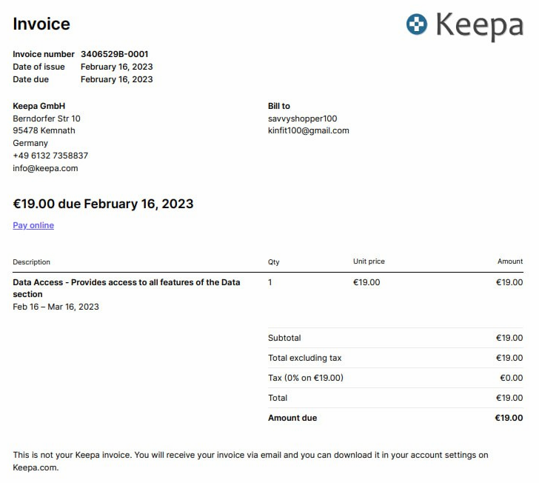
Task: Click the Keepa wordmark text
Action: [480, 26]
